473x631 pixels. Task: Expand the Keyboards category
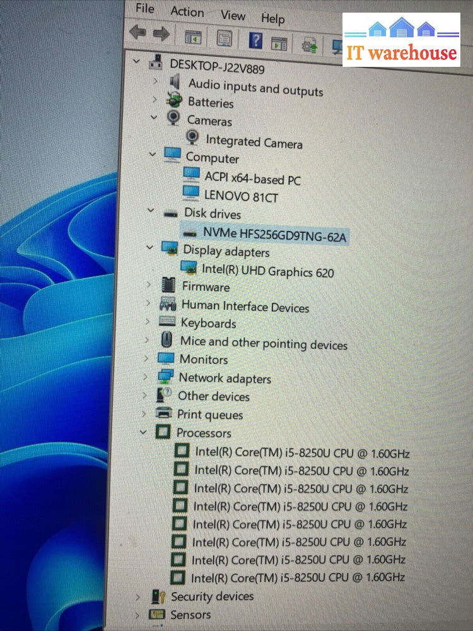(x=147, y=321)
